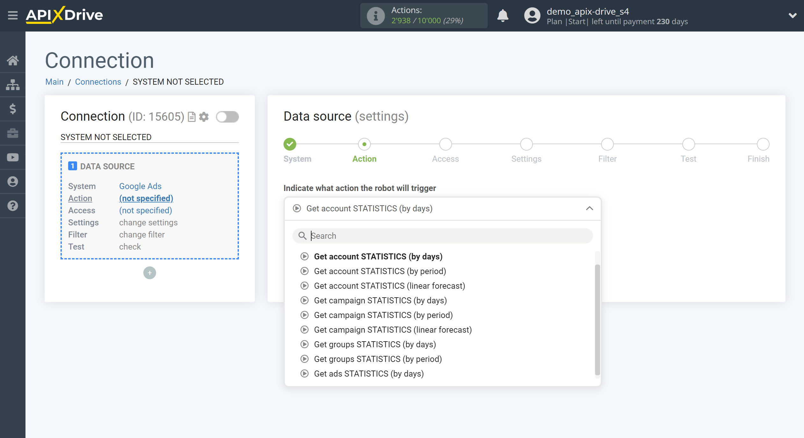804x438 pixels.
Task: Expand the Actions usage info panel
Action: [x=375, y=15]
